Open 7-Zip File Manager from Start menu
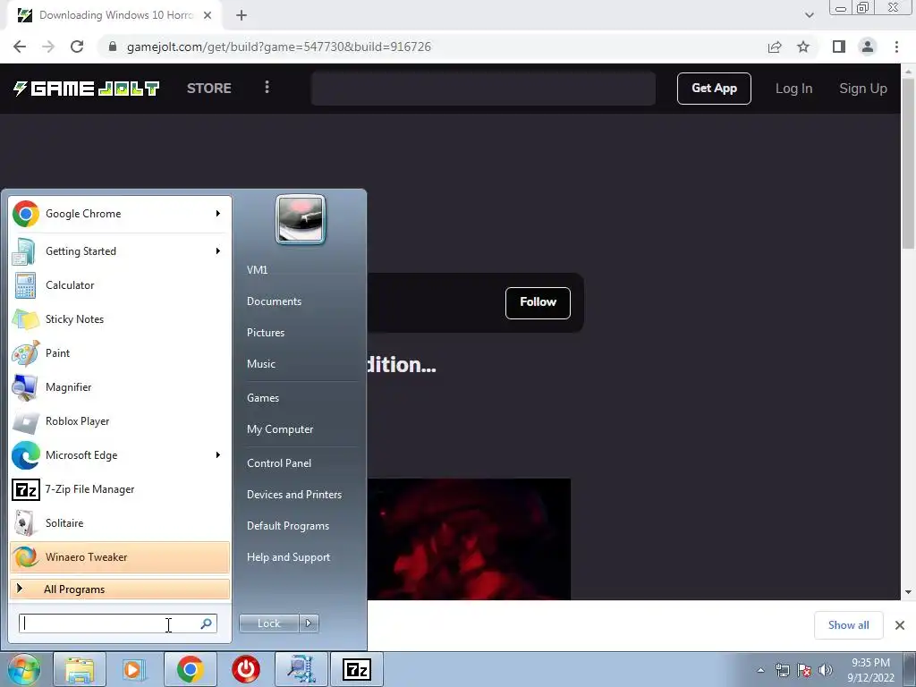Screen dimensions: 916x687 click(120, 489)
